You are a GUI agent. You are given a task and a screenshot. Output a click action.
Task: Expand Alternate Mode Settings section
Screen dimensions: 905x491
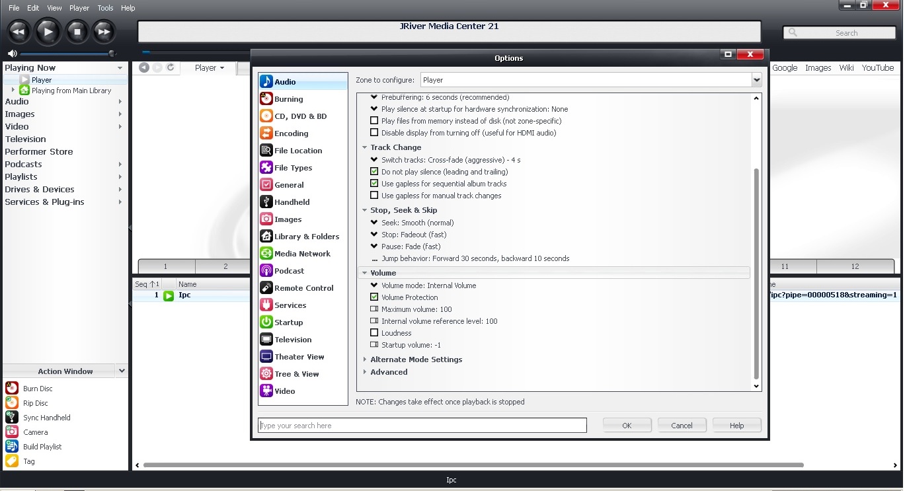(364, 359)
